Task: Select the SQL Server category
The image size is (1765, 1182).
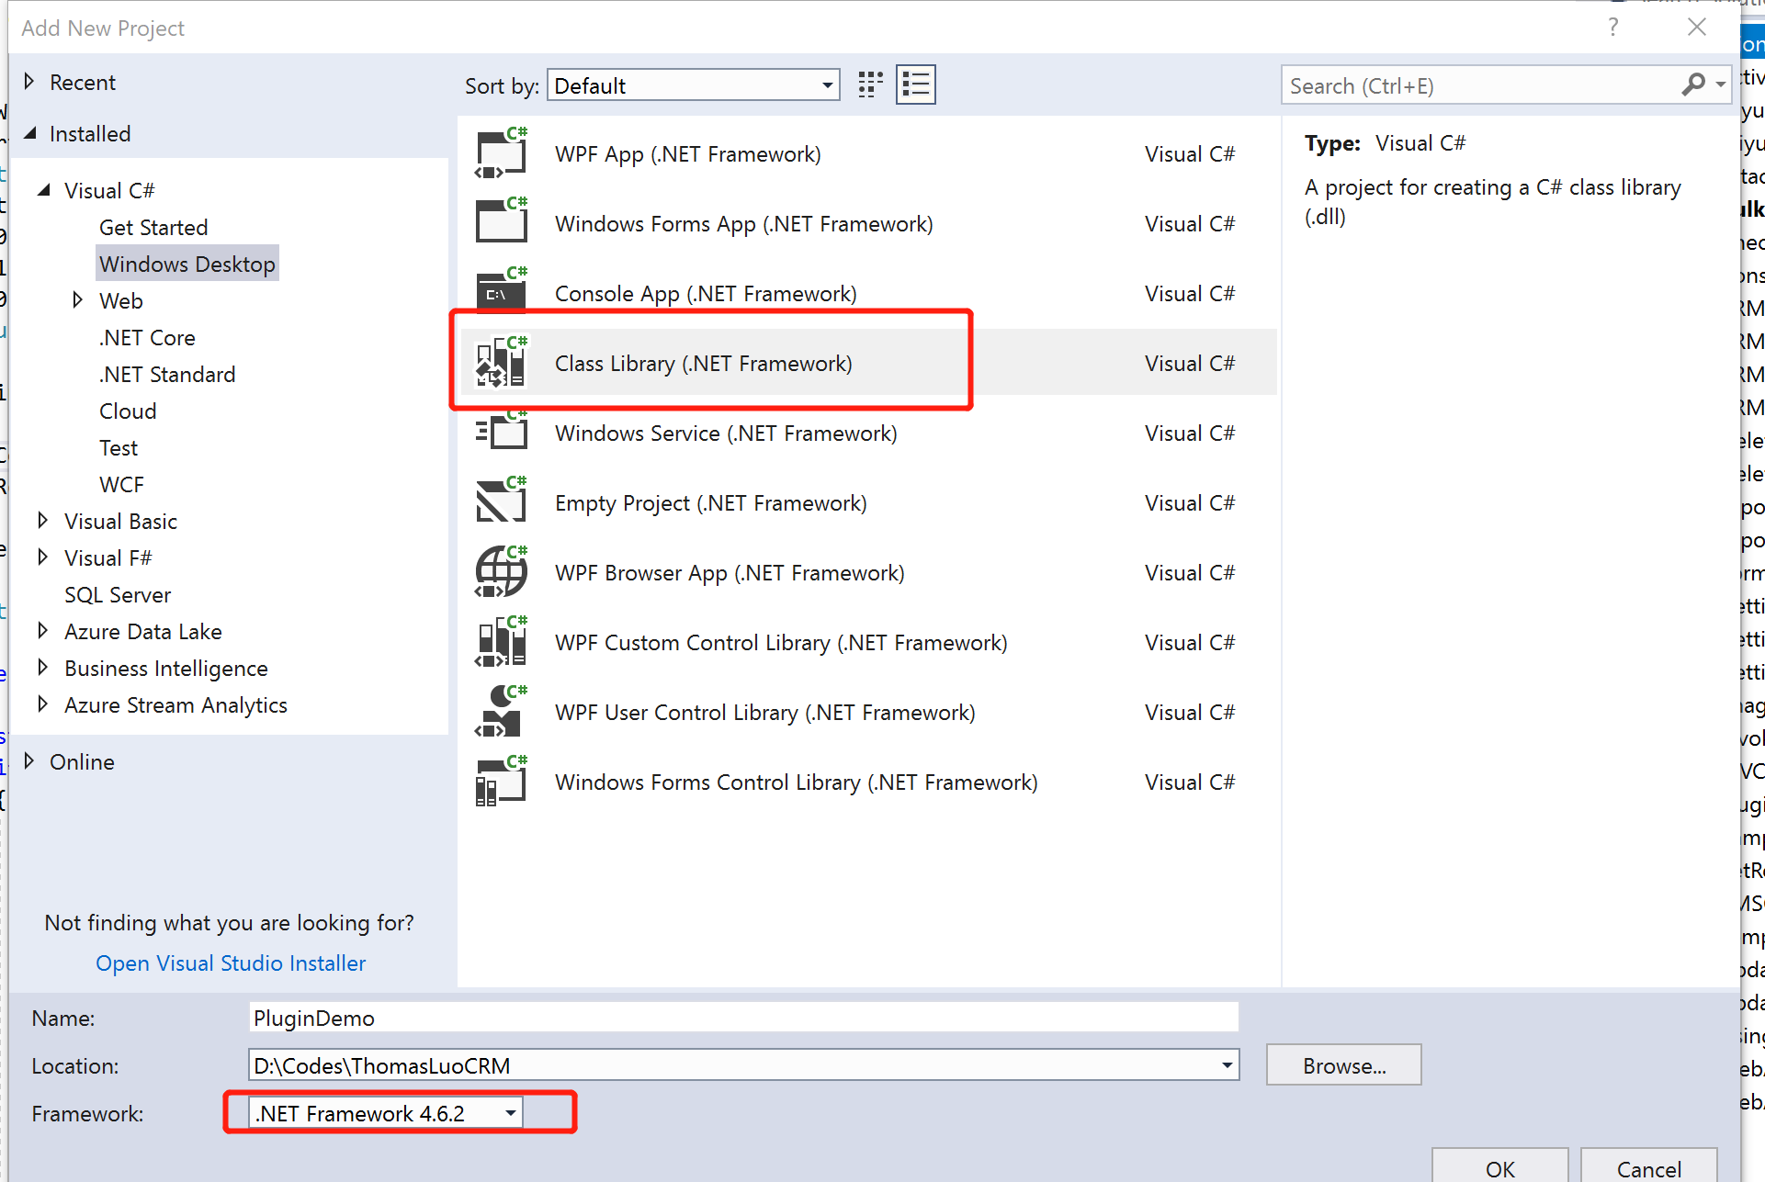Action: pos(118,594)
